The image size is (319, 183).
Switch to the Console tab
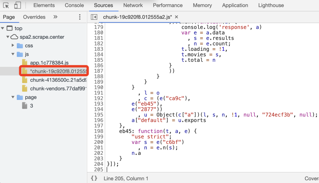click(74, 5)
